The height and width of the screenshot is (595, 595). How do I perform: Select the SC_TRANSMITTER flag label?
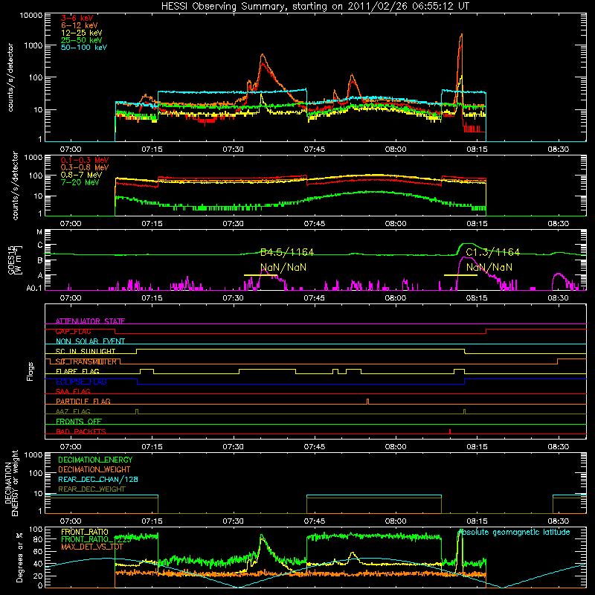[x=86, y=361]
